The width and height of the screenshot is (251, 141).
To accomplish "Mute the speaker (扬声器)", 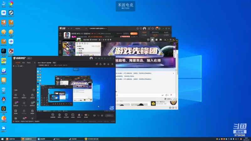I will 86,116.
